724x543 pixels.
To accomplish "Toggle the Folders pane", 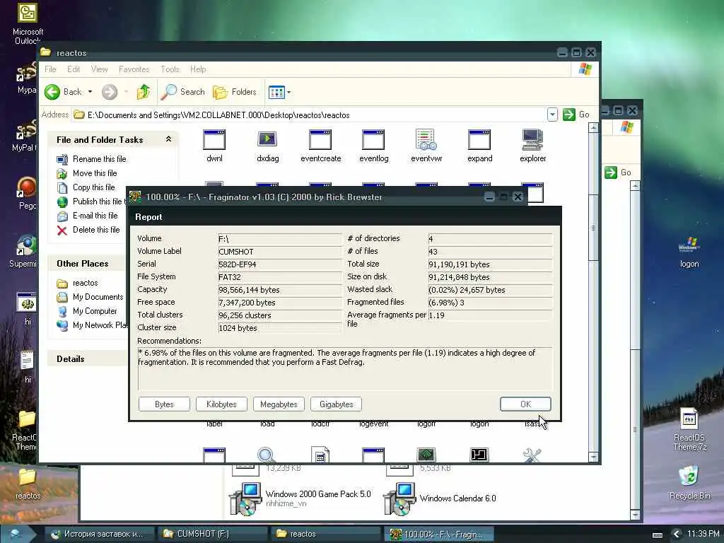I will click(235, 92).
